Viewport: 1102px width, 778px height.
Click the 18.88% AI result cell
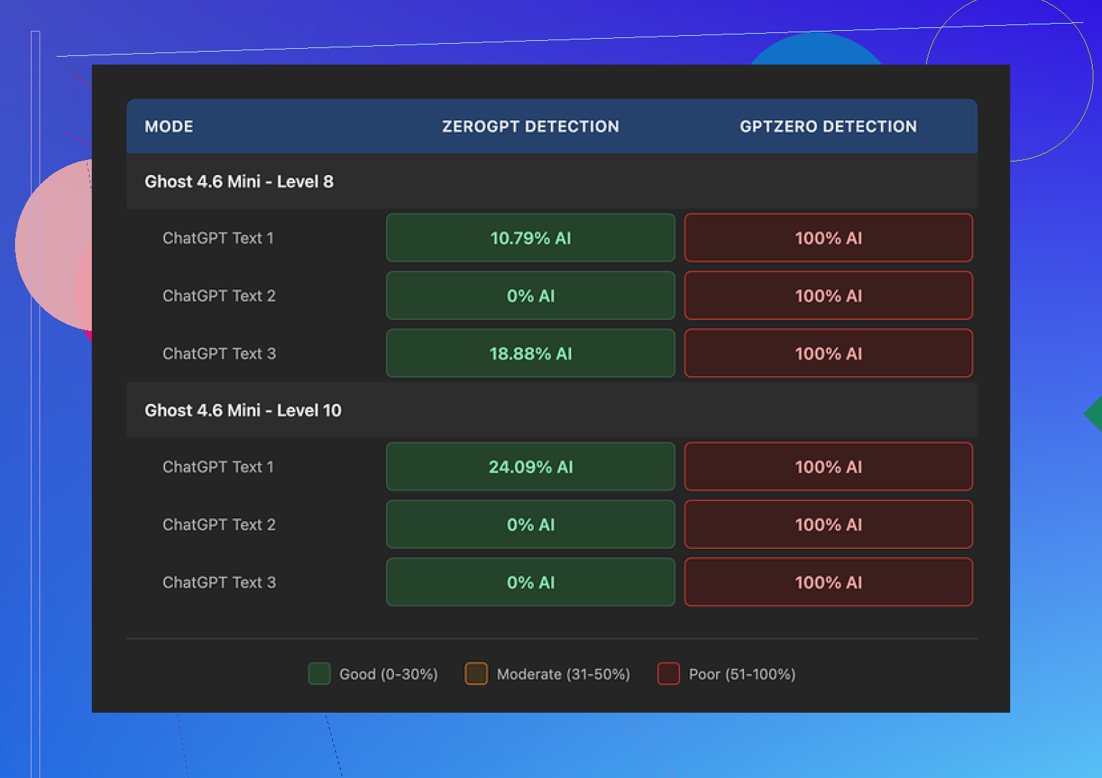pyautogui.click(x=530, y=354)
